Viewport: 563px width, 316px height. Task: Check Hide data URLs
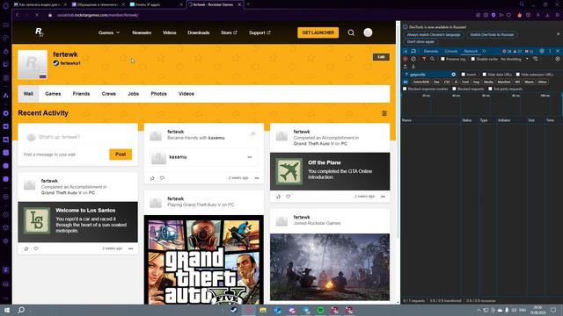[485, 75]
